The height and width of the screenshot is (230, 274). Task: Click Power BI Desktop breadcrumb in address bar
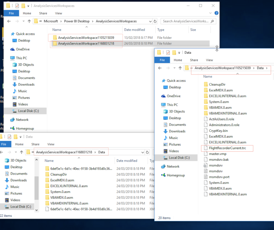[77, 21]
